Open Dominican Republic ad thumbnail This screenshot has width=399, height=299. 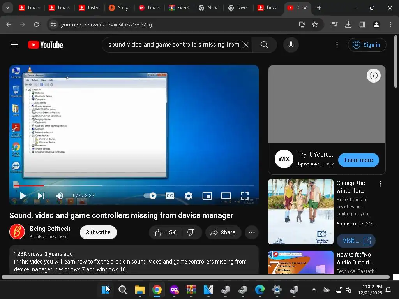pyautogui.click(x=300, y=211)
